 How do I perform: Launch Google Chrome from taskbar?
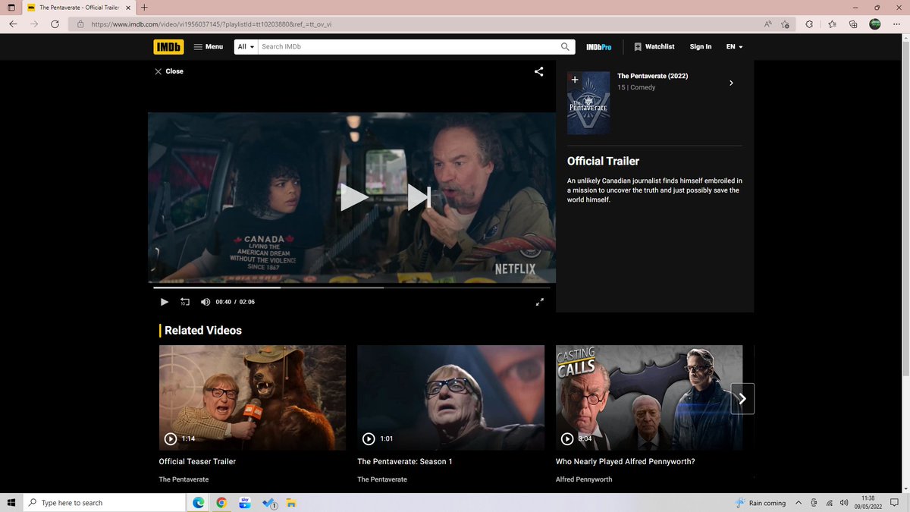221,503
